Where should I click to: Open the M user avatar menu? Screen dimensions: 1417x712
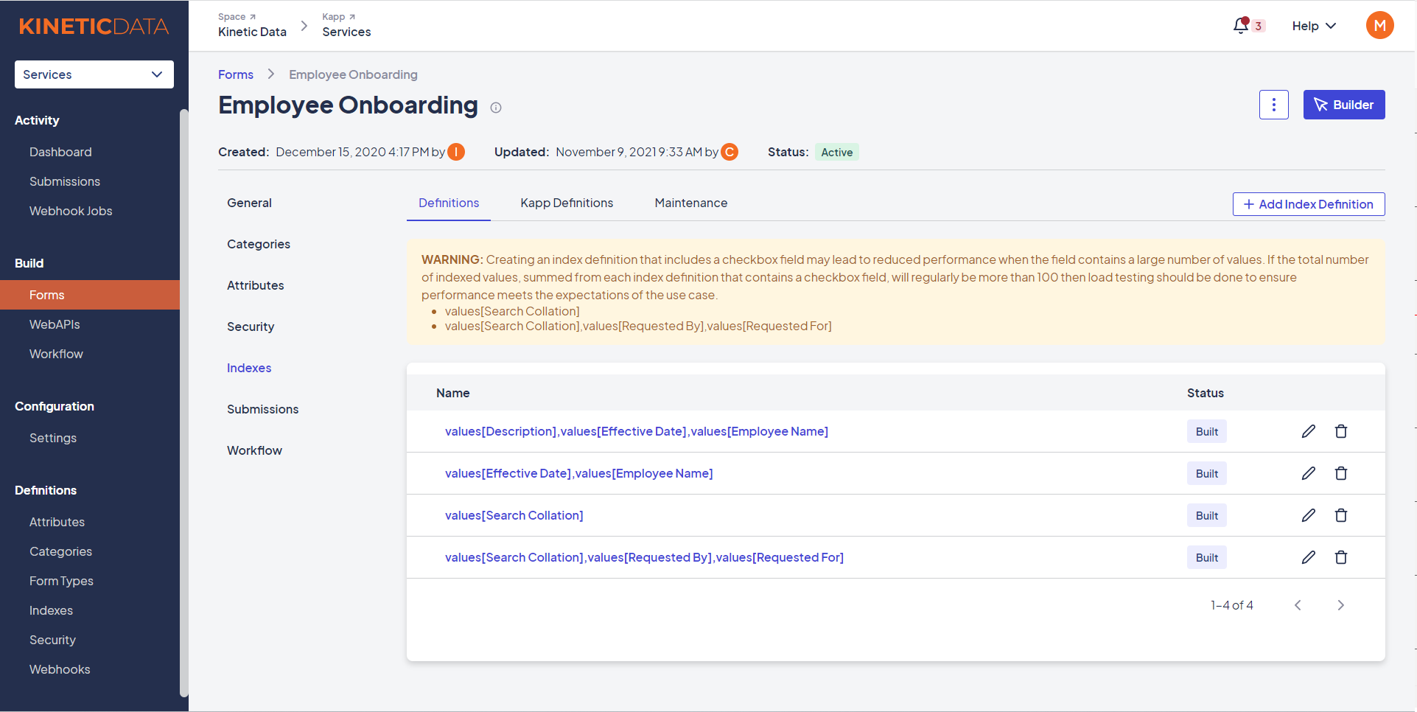click(1379, 26)
